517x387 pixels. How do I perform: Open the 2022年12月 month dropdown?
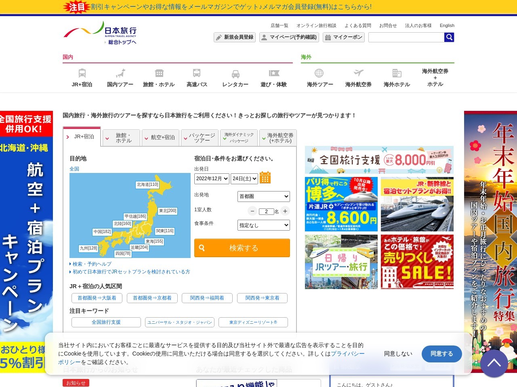[x=212, y=179]
